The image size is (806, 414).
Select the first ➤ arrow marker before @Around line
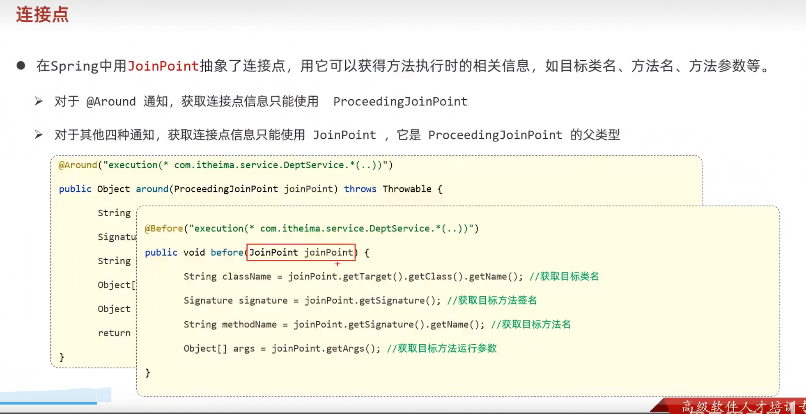pos(39,101)
